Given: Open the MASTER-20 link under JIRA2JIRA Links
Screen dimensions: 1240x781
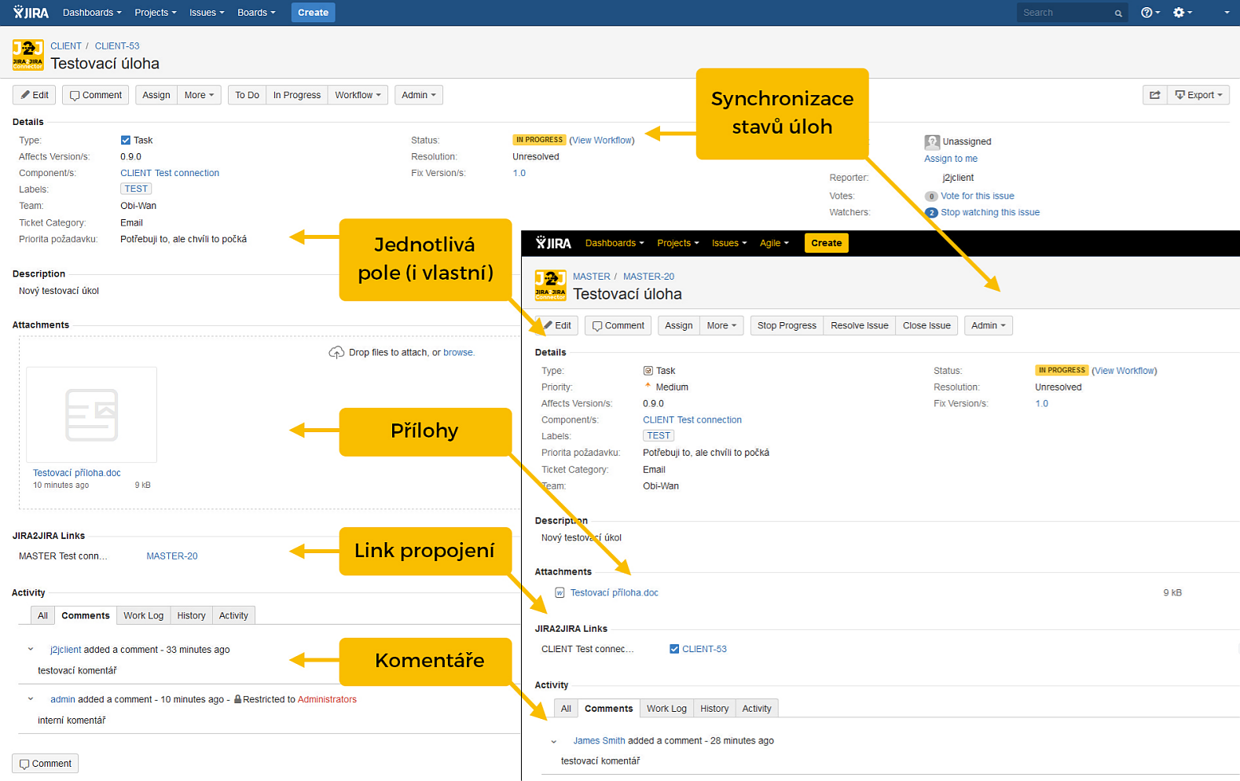Looking at the screenshot, I should pos(172,556).
